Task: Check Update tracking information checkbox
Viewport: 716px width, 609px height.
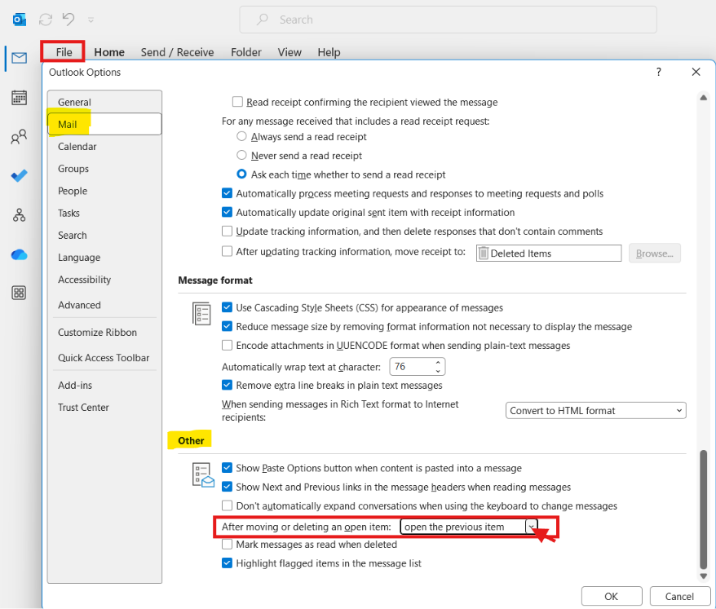Action: [x=227, y=231]
